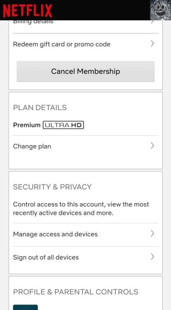
Task: Tap the Premium plan label
Action: (27, 125)
